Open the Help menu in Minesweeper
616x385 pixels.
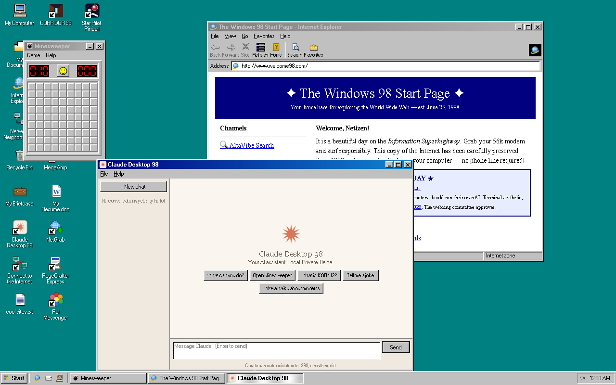[x=51, y=55]
